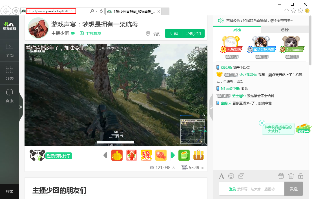Click chat username 莫风然
The height and width of the screenshot is (199, 312).
tap(226, 67)
